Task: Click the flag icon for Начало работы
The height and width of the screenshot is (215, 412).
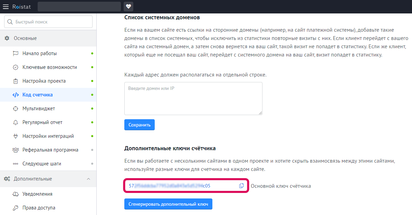Action: 16,53
